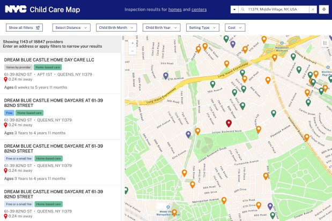Click the results list scrollbar
332x221 pixels.
123,38
